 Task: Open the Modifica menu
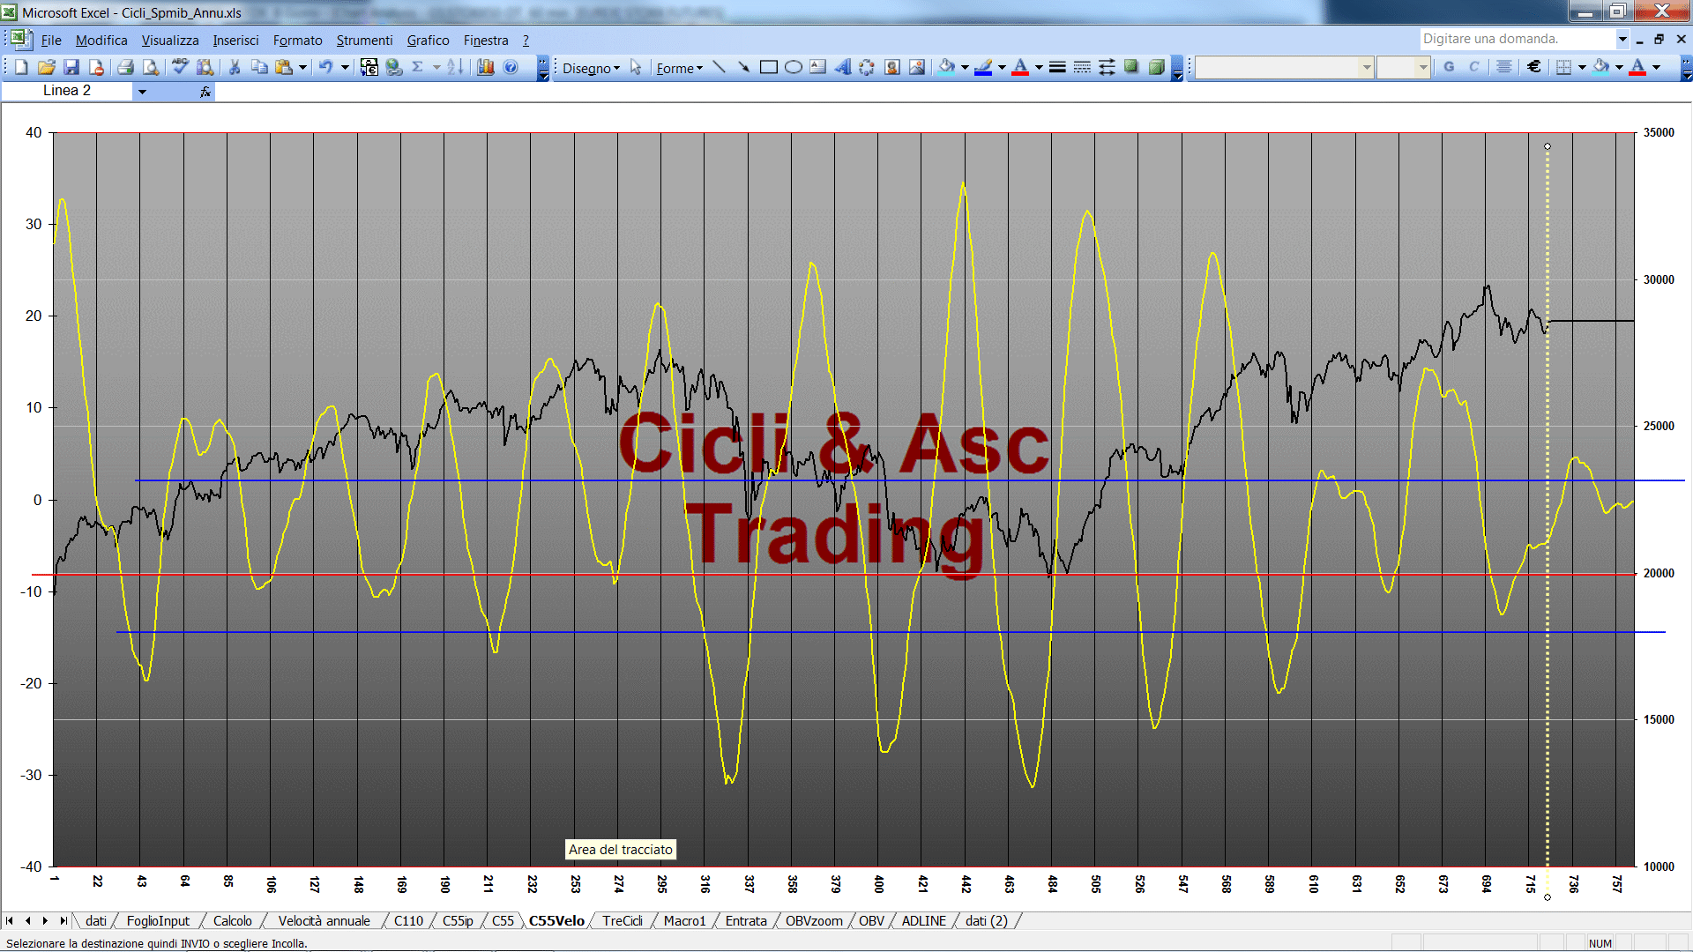(101, 40)
